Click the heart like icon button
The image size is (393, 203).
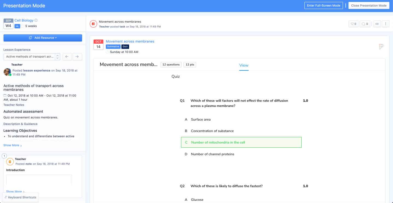coord(353,24)
